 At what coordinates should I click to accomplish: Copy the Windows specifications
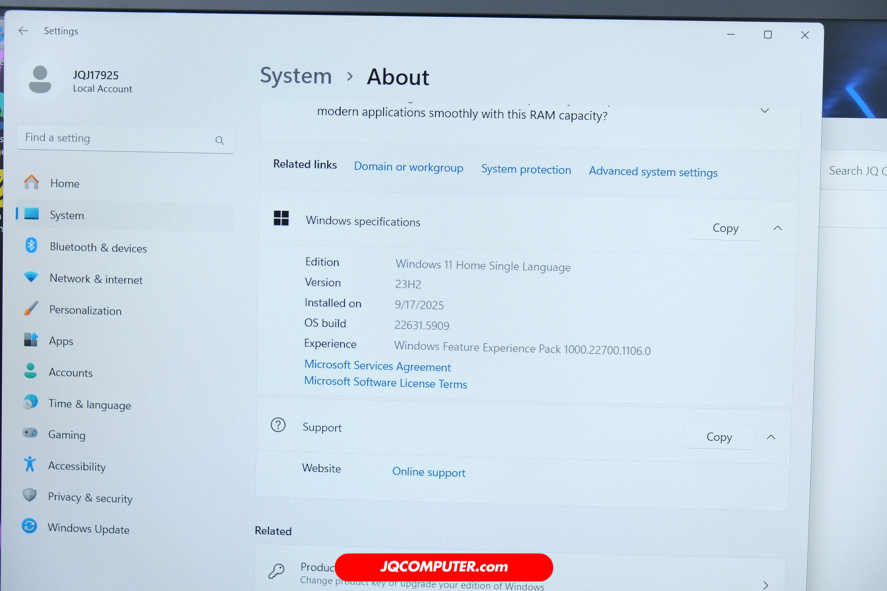click(725, 228)
